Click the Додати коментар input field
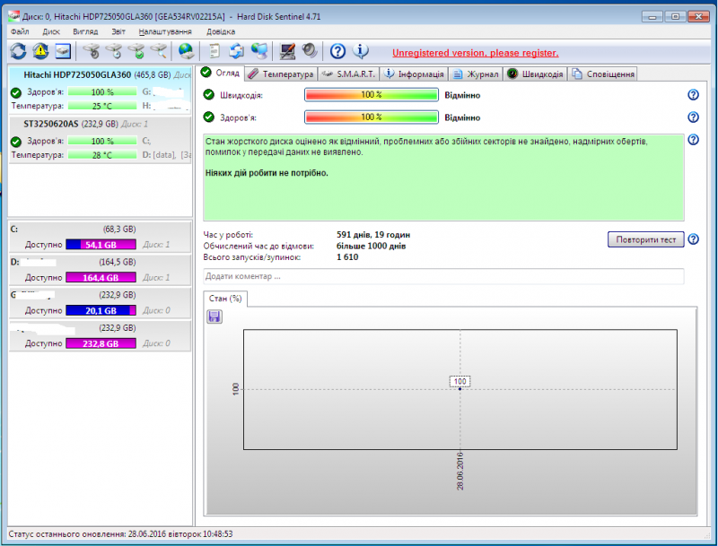Image resolution: width=718 pixels, height=546 pixels. click(x=444, y=276)
